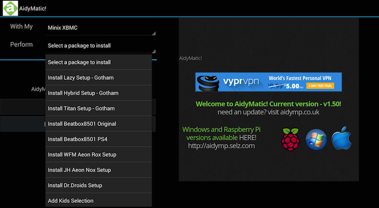
Task: Pick Install Beatbox8501 Original
Action: [x=98, y=124]
